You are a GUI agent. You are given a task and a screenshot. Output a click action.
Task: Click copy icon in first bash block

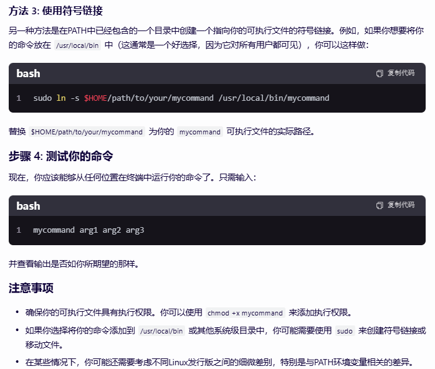[x=380, y=73]
